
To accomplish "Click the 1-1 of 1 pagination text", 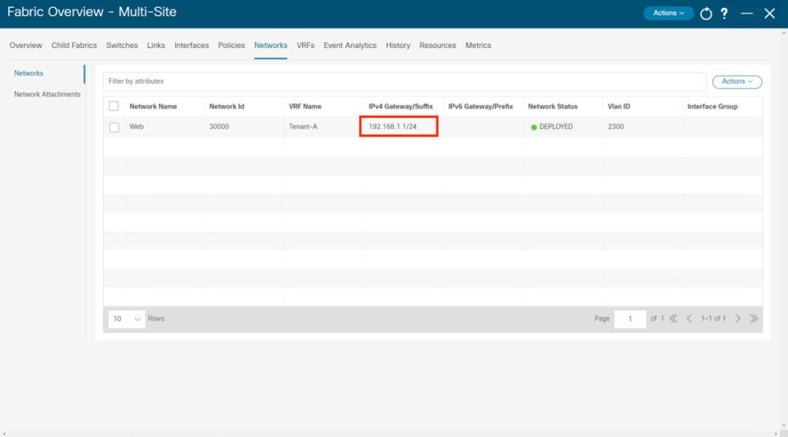I will [713, 318].
